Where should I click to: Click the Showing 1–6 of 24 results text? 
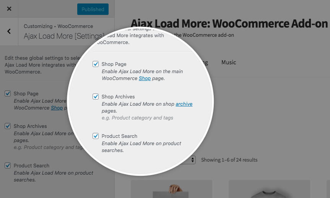click(229, 160)
